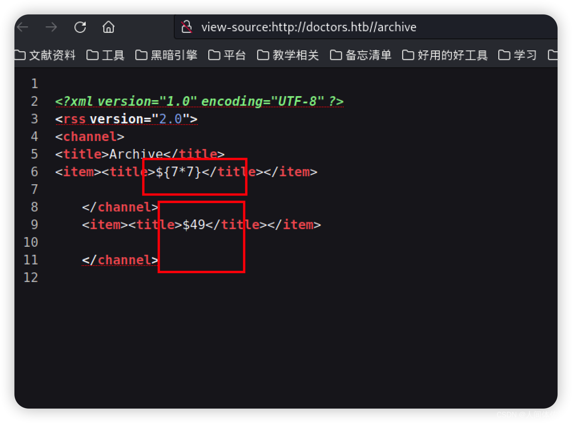Reload the current page
Viewport: 572px width, 423px height.
pos(80,27)
